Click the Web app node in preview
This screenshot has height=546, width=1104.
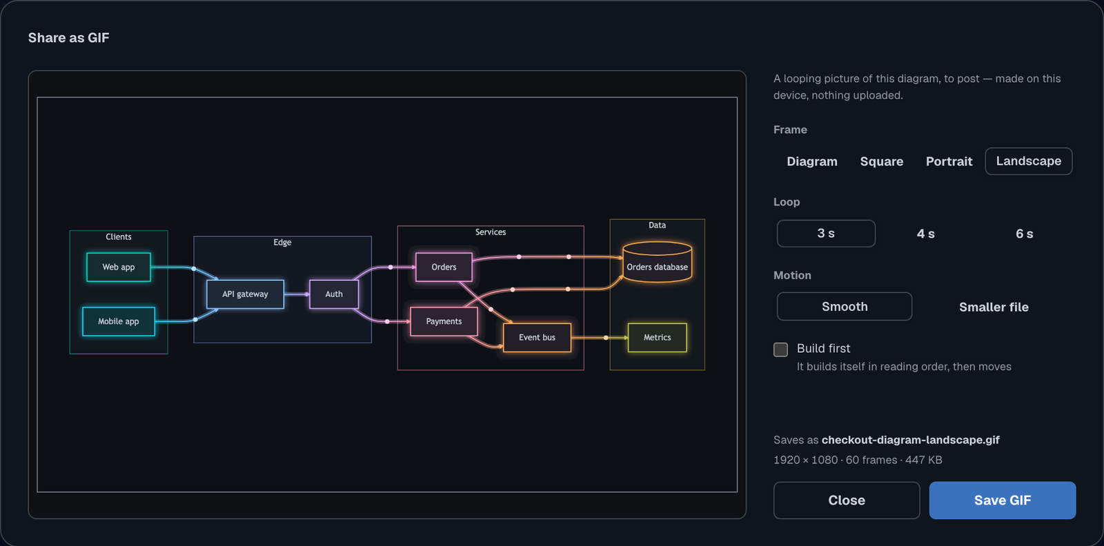click(119, 267)
